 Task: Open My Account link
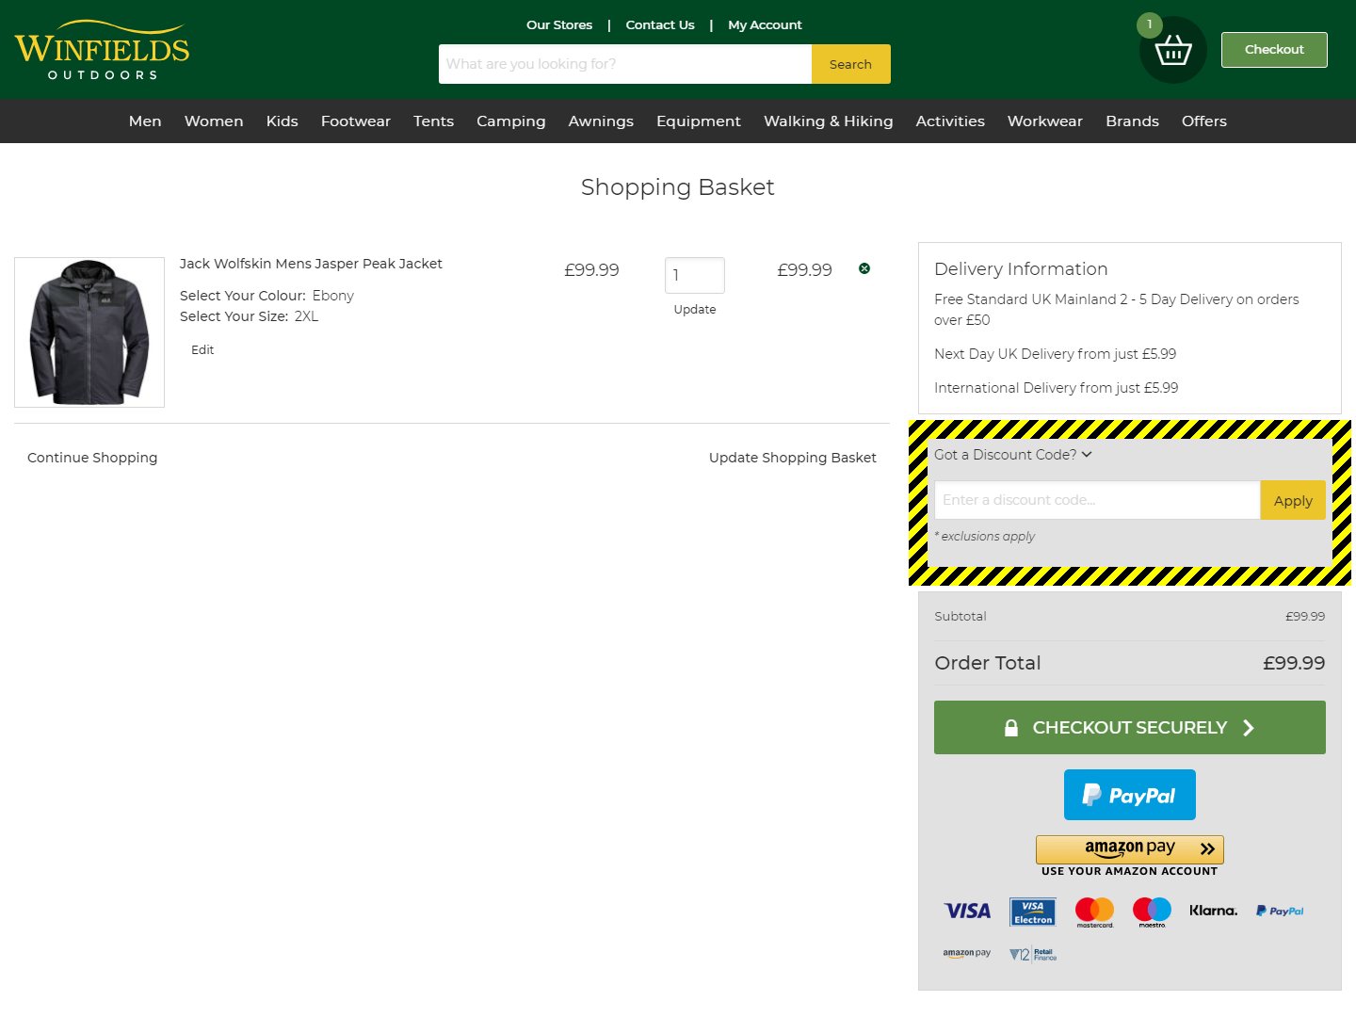click(x=765, y=24)
